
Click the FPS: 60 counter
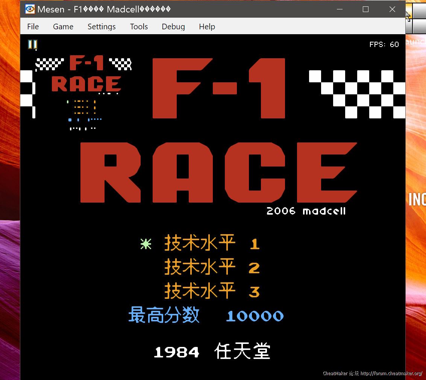point(384,44)
